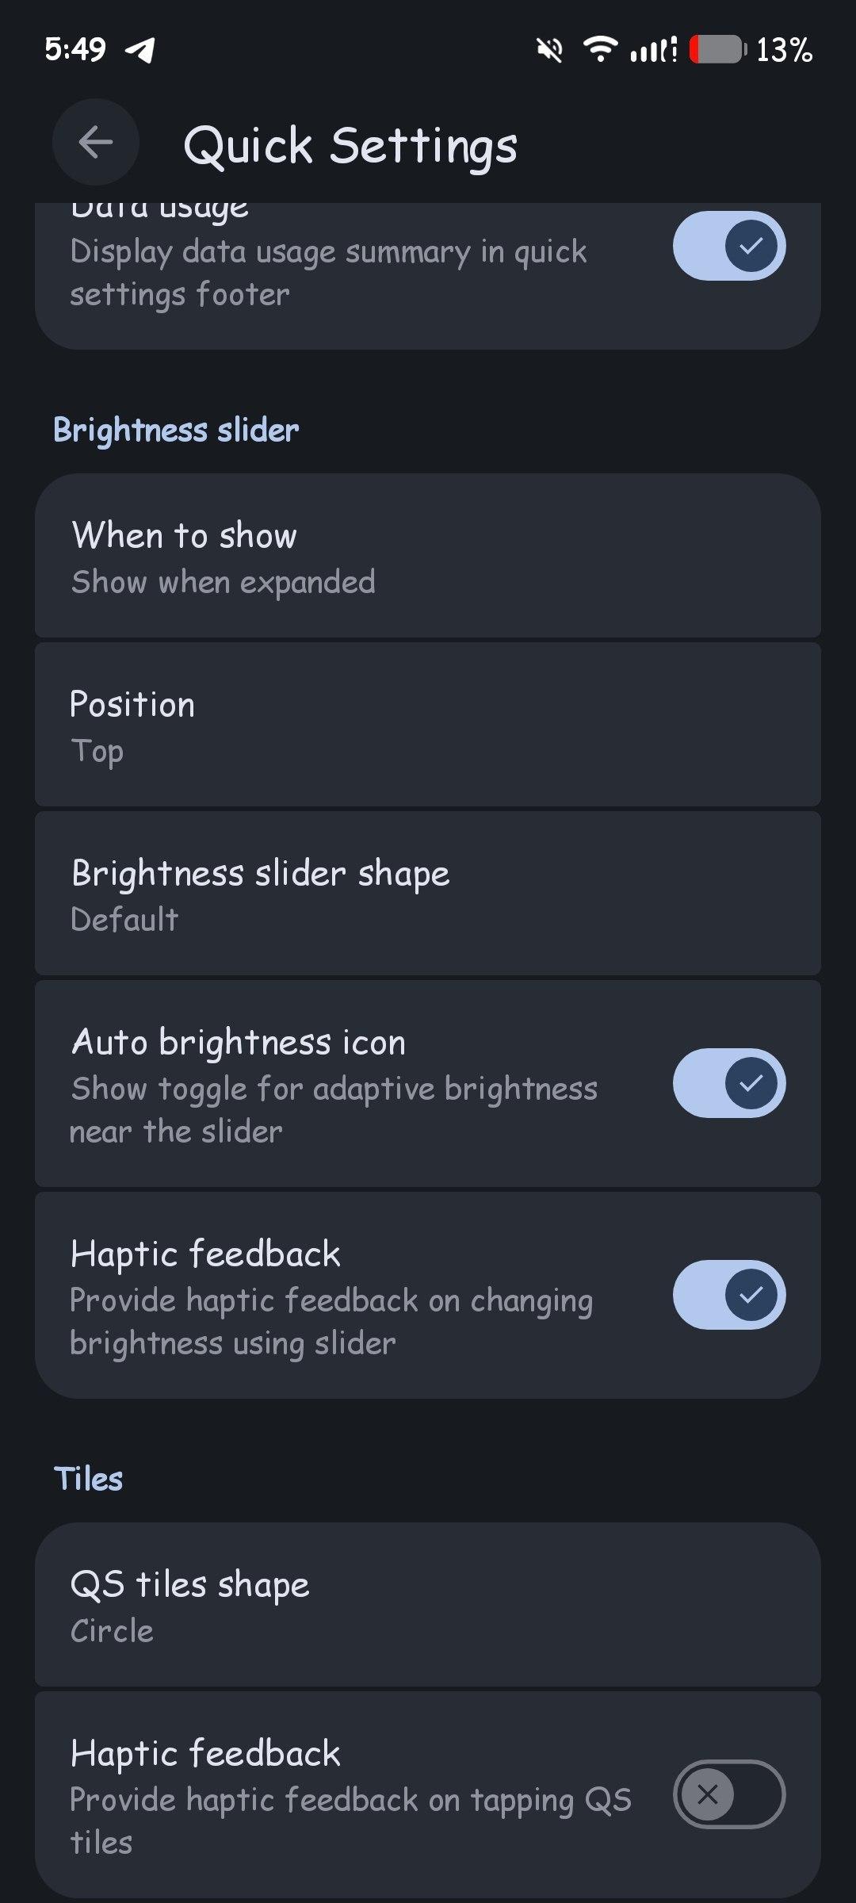Open the QS tiles shape selector
Viewport: 856px width, 1903px height.
(427, 1606)
